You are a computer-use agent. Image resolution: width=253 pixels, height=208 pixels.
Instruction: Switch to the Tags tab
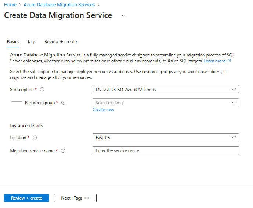pos(32,42)
